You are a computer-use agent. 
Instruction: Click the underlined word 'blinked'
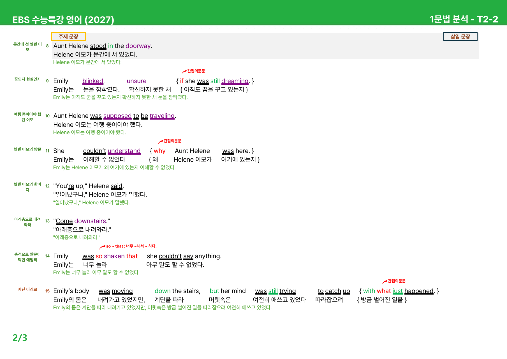93,81
